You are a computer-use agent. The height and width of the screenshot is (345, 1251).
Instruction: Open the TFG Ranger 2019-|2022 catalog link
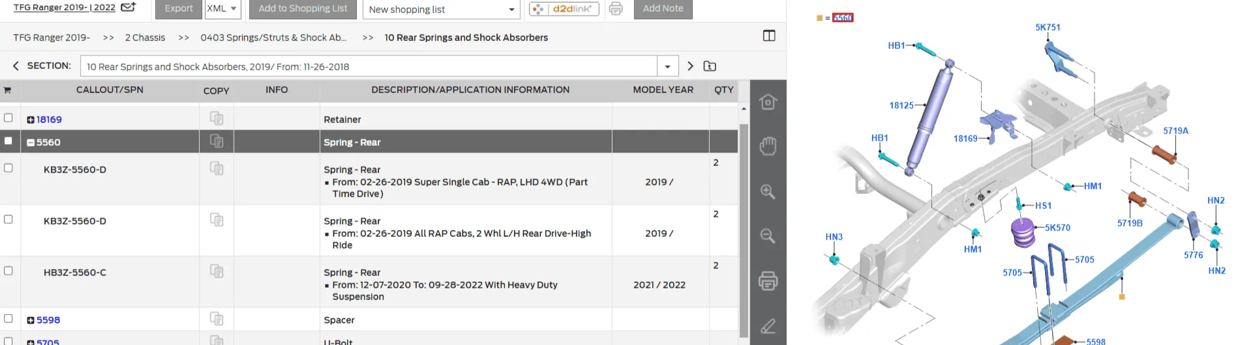(65, 7)
